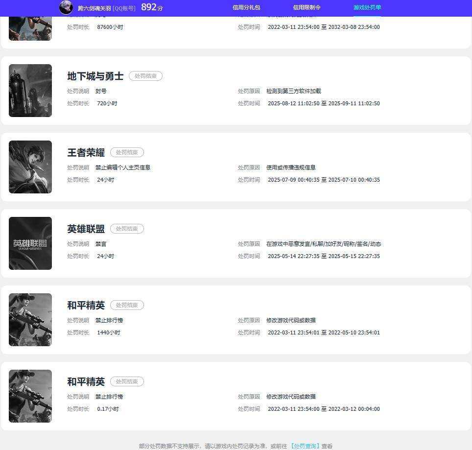472x450 pixels.
Task: Click the 封号 description in 地下城与勇士 record
Action: [101, 91]
